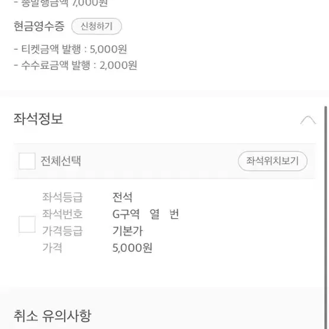Viewport: 329px width, 329px height.
Task: Click the 좌석등급 field label
Action: [62, 197]
